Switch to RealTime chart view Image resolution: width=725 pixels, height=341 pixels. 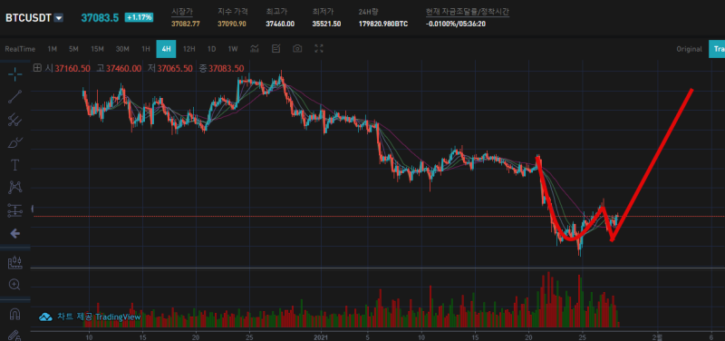point(20,49)
